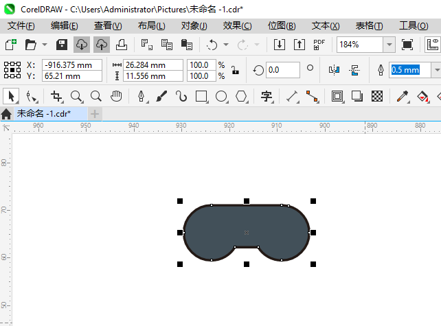Screen dimensions: 441x326
Task: Mirror the object horizontally
Action: pos(334,70)
